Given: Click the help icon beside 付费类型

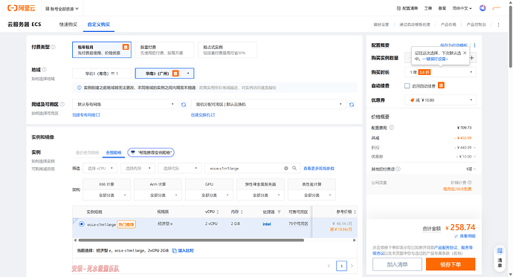Looking at the screenshot, I should click(53, 47).
